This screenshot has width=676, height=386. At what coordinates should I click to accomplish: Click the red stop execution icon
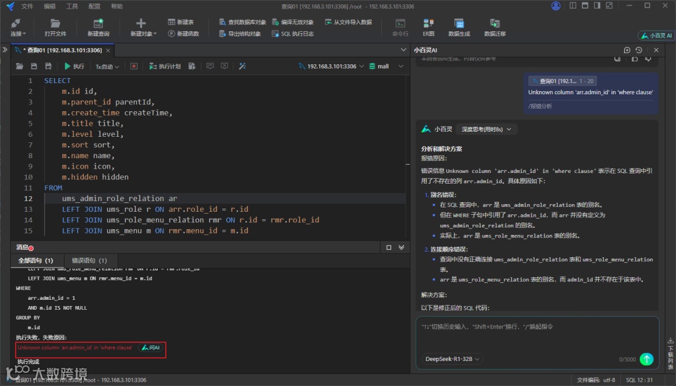(134, 66)
